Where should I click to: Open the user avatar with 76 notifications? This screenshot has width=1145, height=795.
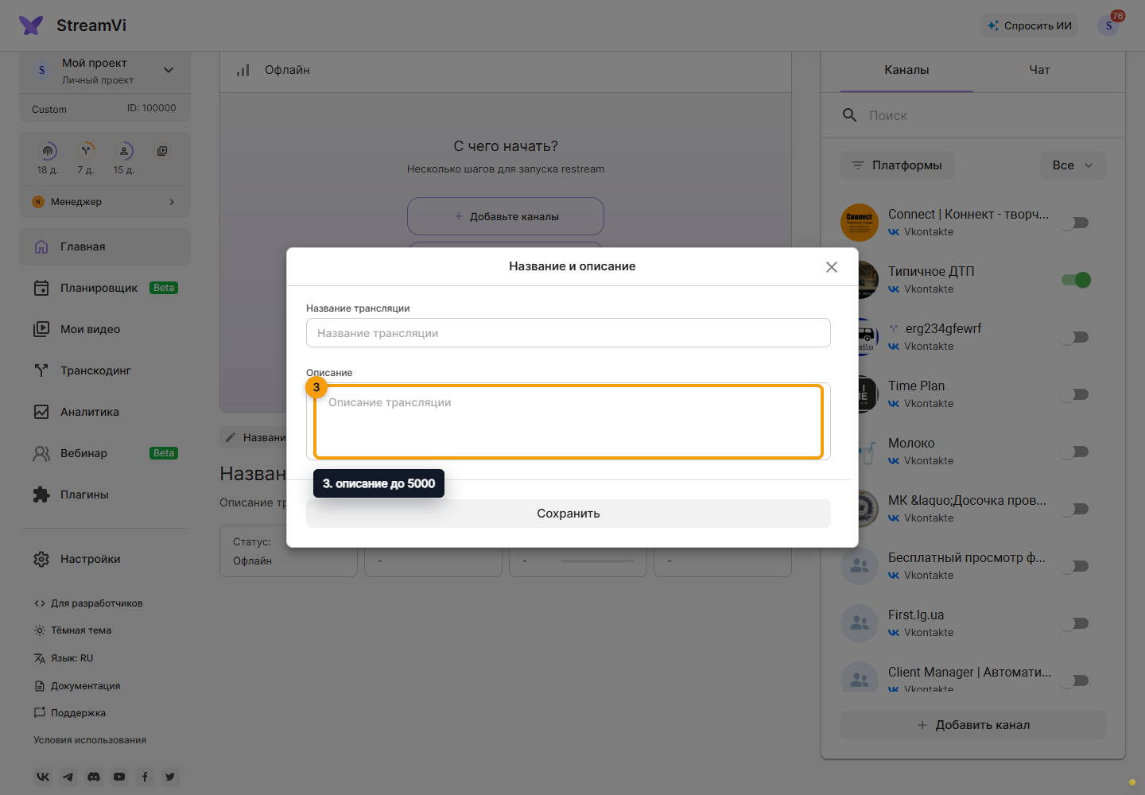(x=1108, y=25)
